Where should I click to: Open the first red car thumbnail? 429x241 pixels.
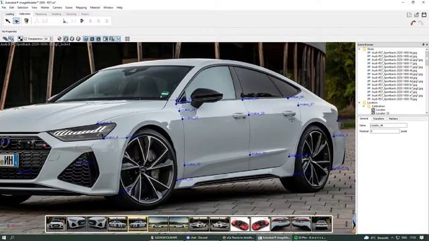(x=240, y=224)
